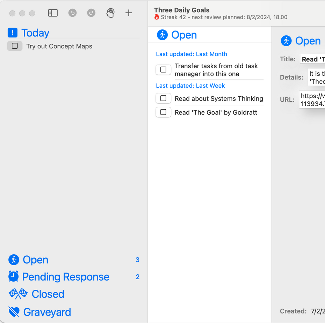Image resolution: width=325 pixels, height=323 pixels.
Task: Open the review head-with-gears icon
Action: 110,13
